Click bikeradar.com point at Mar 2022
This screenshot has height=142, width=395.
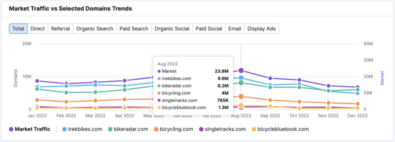pos(96,92)
